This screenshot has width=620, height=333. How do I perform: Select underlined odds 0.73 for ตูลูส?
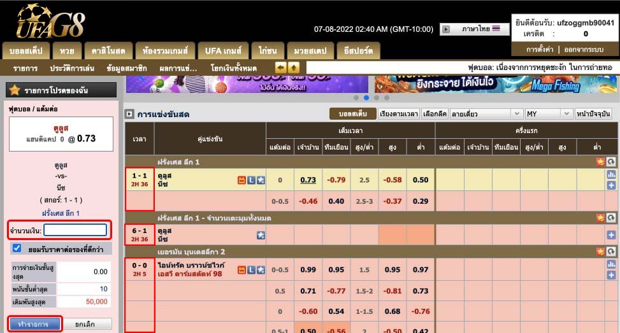tap(308, 180)
